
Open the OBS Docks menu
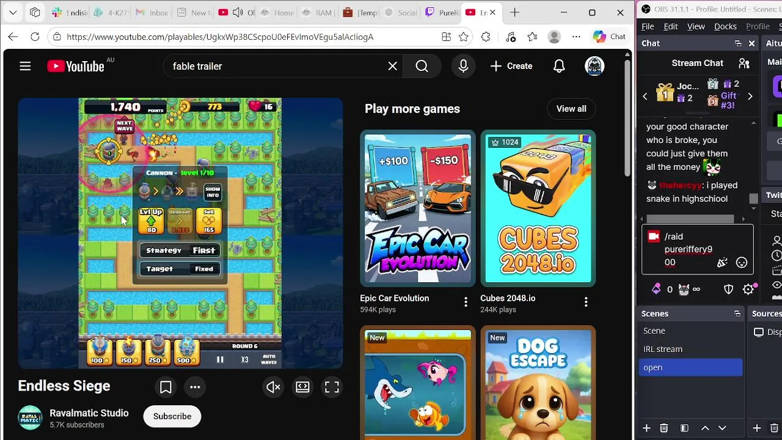(x=725, y=26)
